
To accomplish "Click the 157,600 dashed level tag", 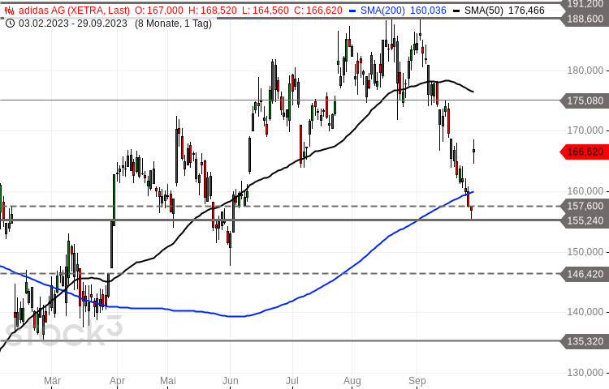I will tap(585, 206).
